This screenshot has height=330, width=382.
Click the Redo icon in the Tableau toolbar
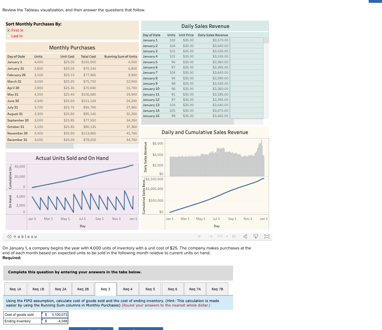click(210, 236)
